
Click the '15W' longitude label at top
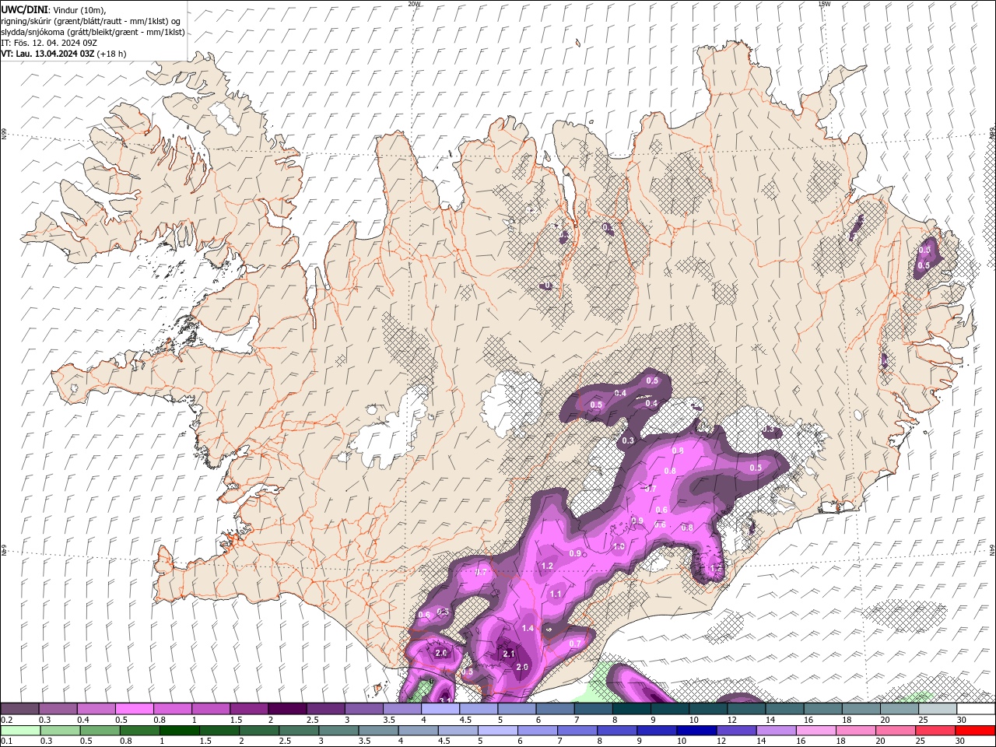coord(824,4)
